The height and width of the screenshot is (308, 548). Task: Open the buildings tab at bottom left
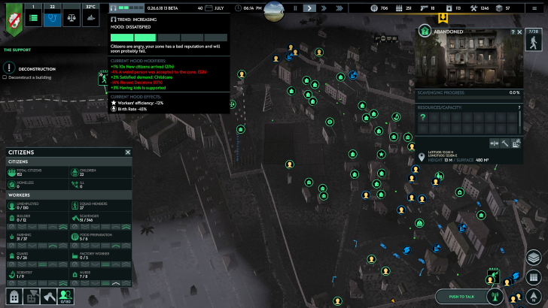[14, 297]
